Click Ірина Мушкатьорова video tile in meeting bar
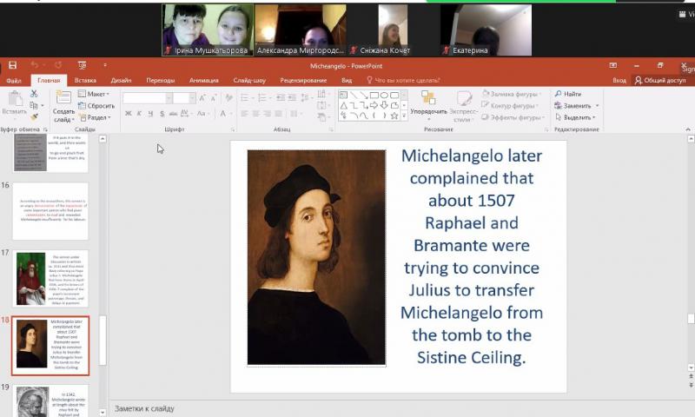Viewport: 695px width, 417px height. point(208,30)
